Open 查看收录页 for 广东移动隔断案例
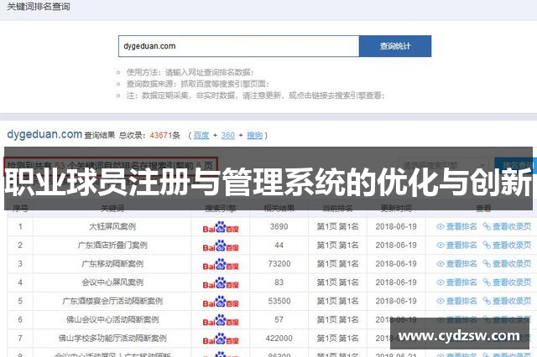The width and height of the screenshot is (537, 357). coord(507,264)
